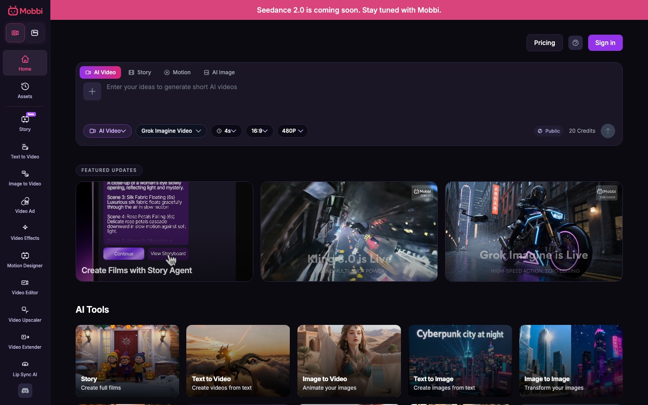648x405 pixels.
Task: Open Video Extender in the sidebar
Action: pos(25,342)
